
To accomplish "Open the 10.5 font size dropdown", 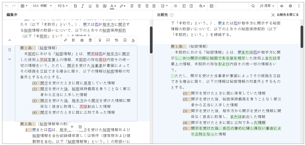I will click(62, 6).
